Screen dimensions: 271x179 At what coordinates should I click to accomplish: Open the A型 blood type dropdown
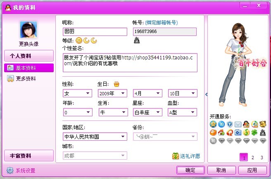[x=182, y=112]
